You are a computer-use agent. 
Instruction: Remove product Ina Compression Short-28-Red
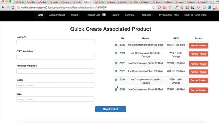click(x=198, y=64)
